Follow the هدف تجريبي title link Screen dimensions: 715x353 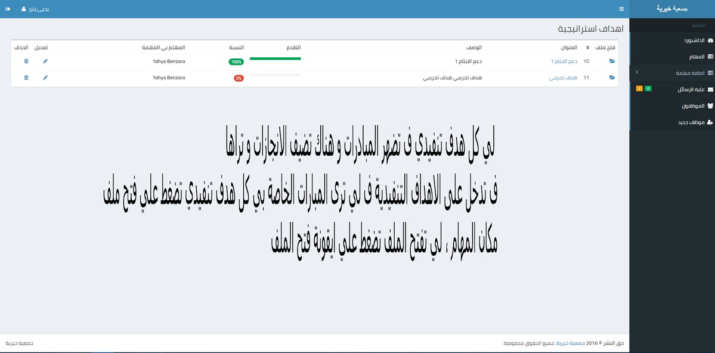pos(563,78)
